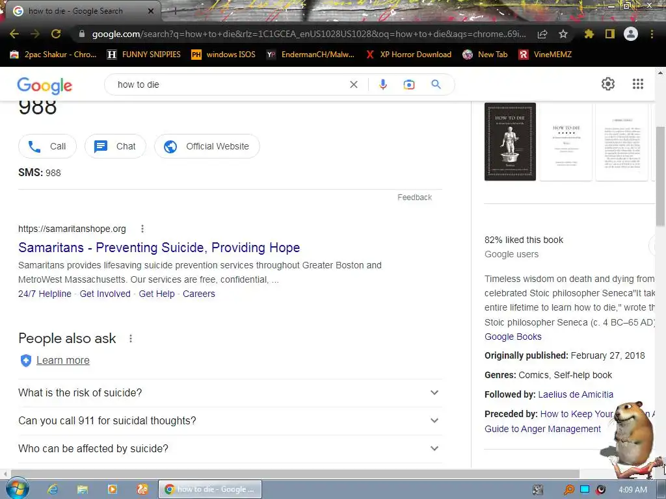Click the orange magnifier system tray icon
666x499 pixels.
tap(568, 490)
